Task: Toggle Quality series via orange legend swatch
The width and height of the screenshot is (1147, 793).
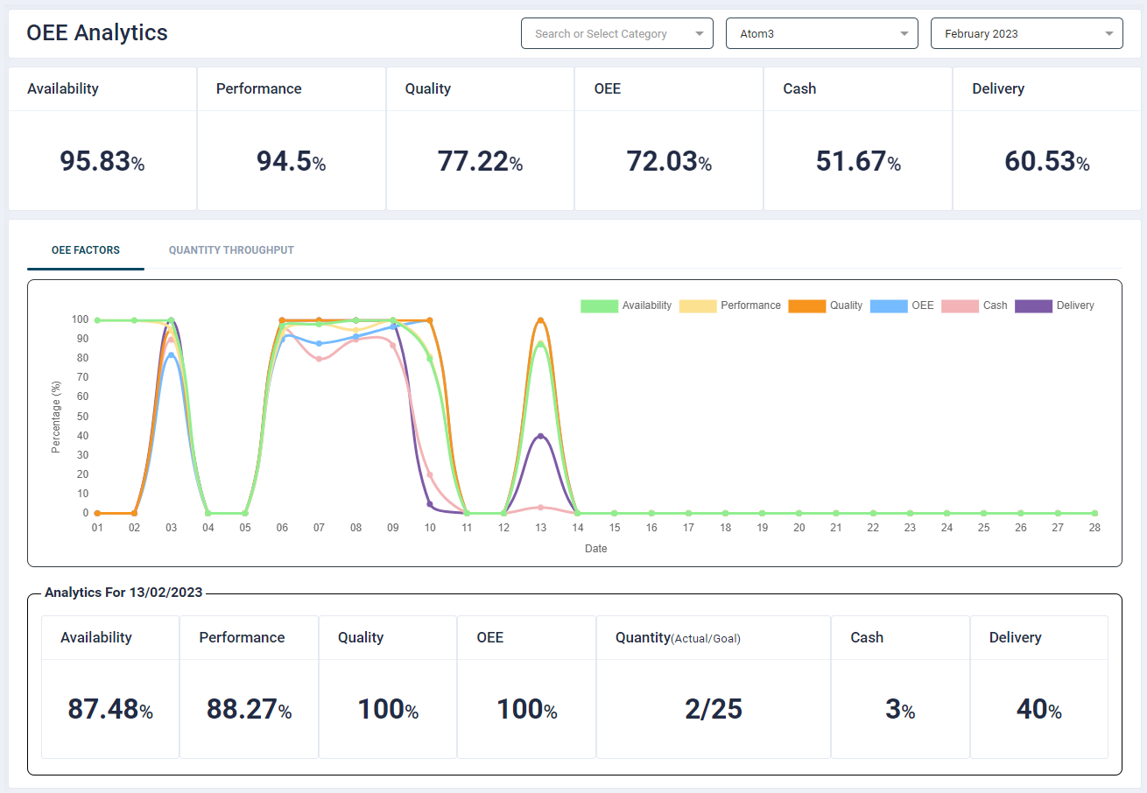Action: [806, 306]
